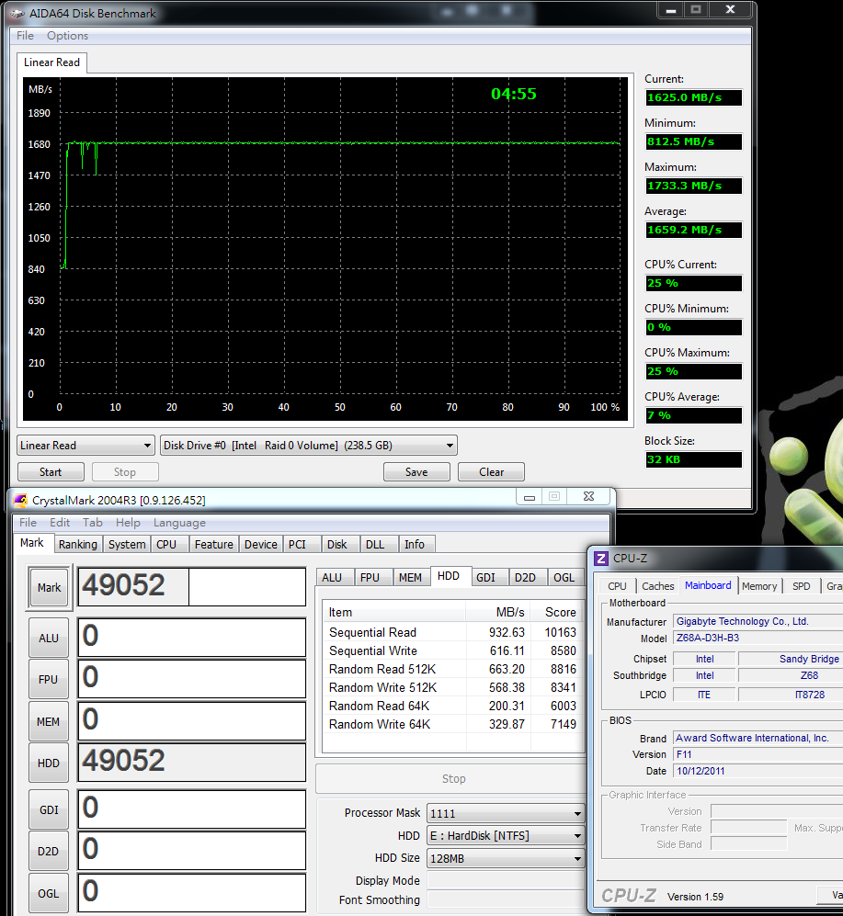This screenshot has height=916, width=843.
Task: Open the File menu in AIDA64
Action: [25, 36]
